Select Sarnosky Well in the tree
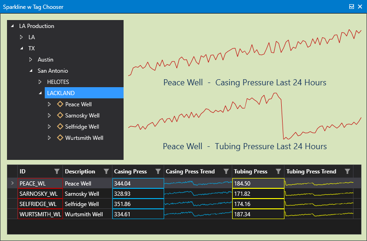367x241 pixels. coord(83,116)
